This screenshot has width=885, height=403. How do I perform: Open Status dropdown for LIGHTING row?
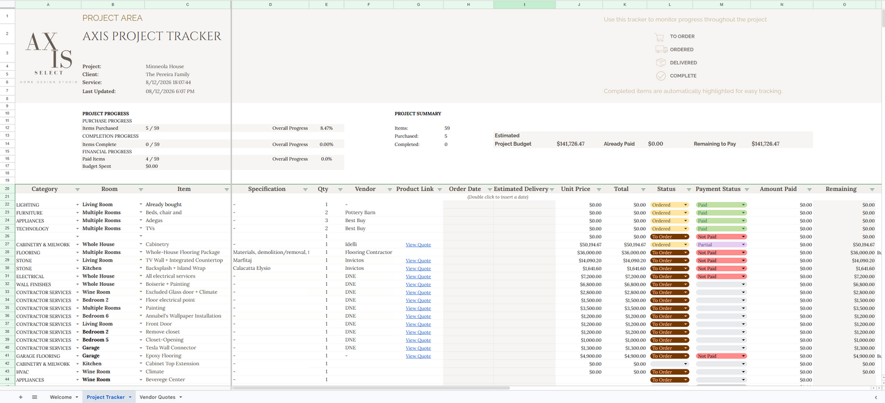tap(685, 205)
